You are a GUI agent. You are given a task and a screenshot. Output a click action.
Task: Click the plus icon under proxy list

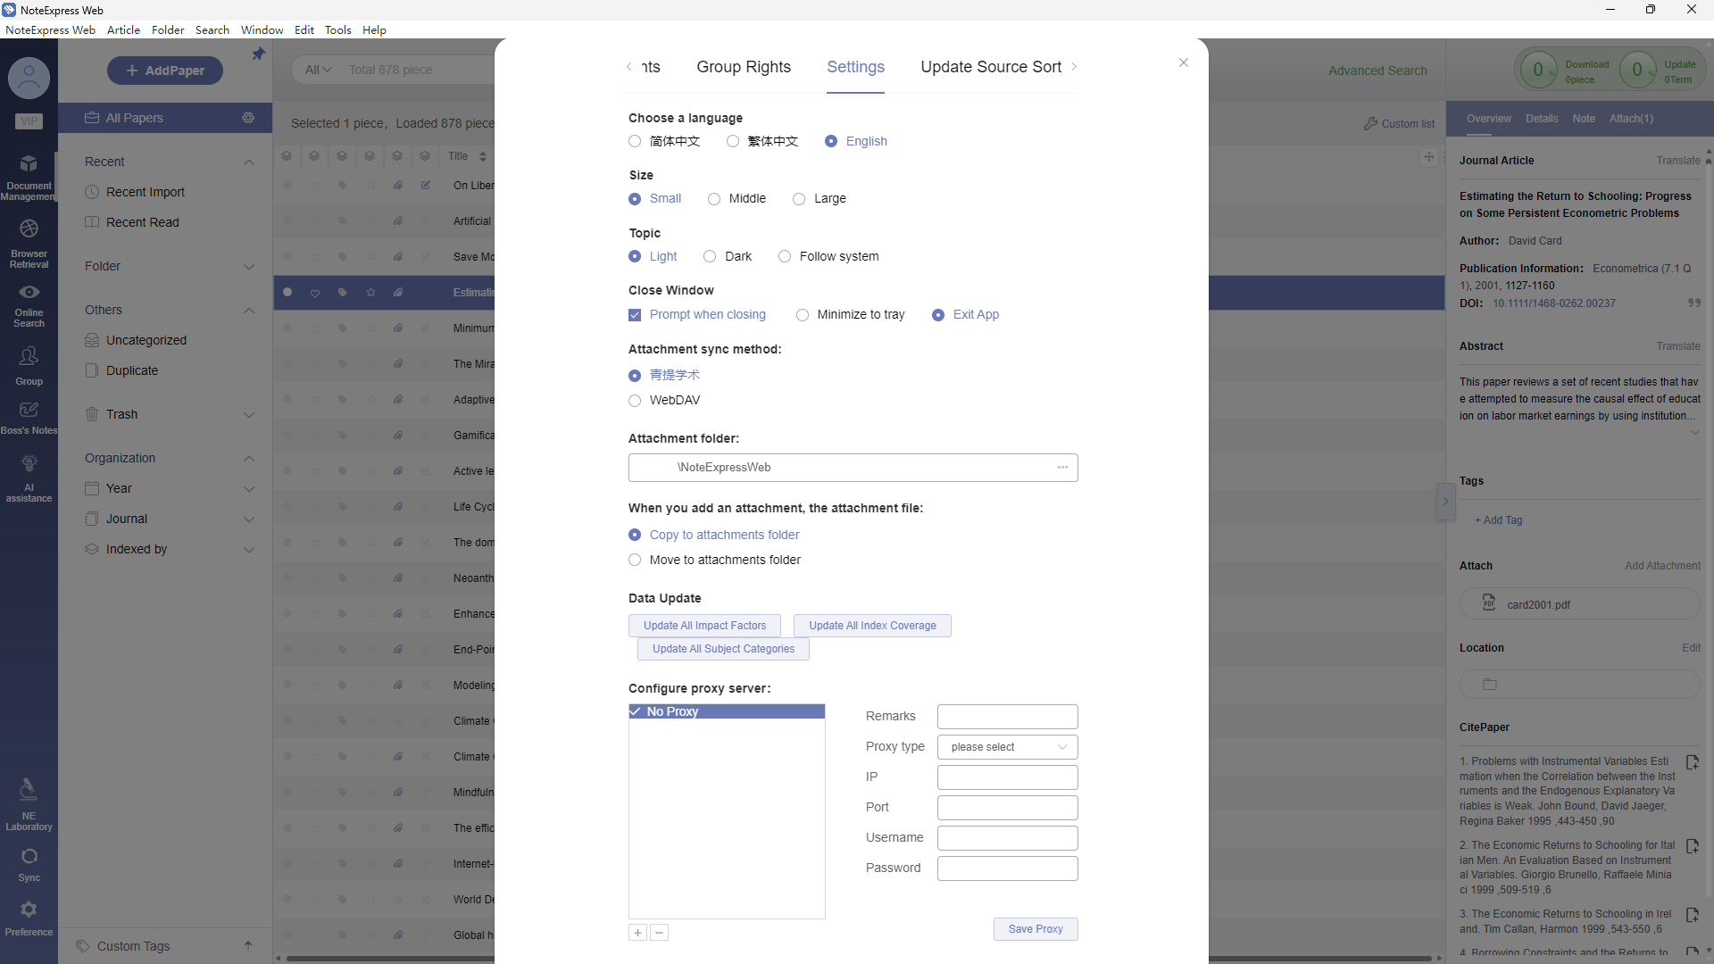pyautogui.click(x=637, y=933)
